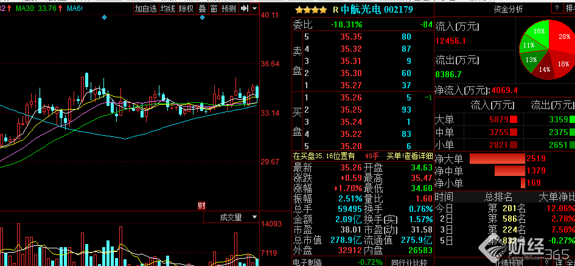Click the four-star rating icons

pyautogui.click(x=311, y=10)
